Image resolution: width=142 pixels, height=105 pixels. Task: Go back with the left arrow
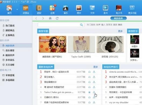[36, 18]
